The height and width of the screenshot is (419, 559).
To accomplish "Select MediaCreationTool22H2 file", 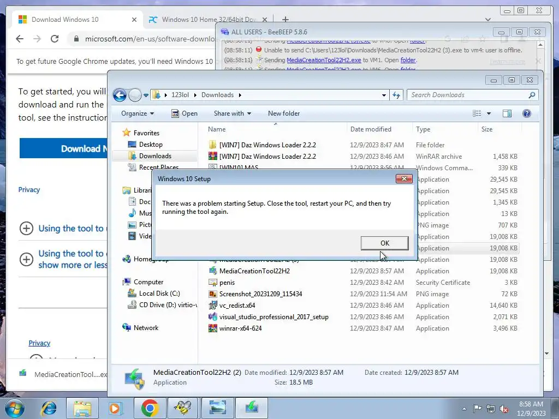I will click(254, 271).
